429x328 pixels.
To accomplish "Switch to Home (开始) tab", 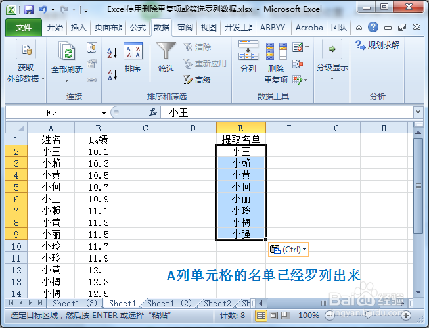I will (55, 28).
